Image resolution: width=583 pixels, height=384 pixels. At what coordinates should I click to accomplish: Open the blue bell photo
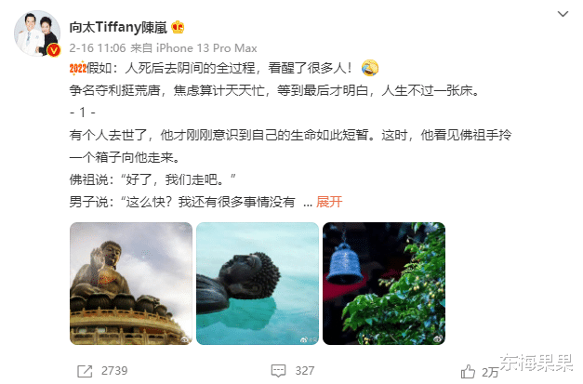pyautogui.click(x=384, y=284)
